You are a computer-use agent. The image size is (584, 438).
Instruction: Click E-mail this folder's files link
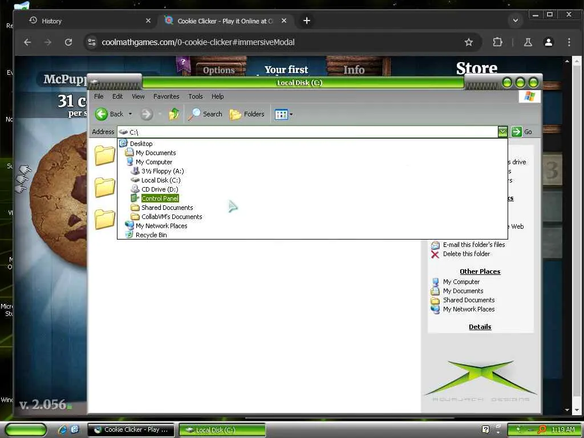[x=474, y=245]
